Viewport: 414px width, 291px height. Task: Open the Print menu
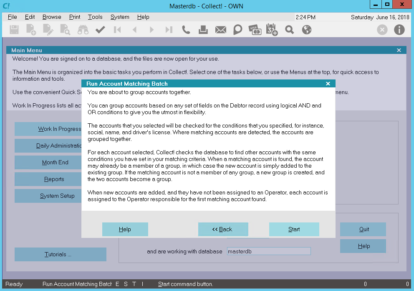[75, 17]
